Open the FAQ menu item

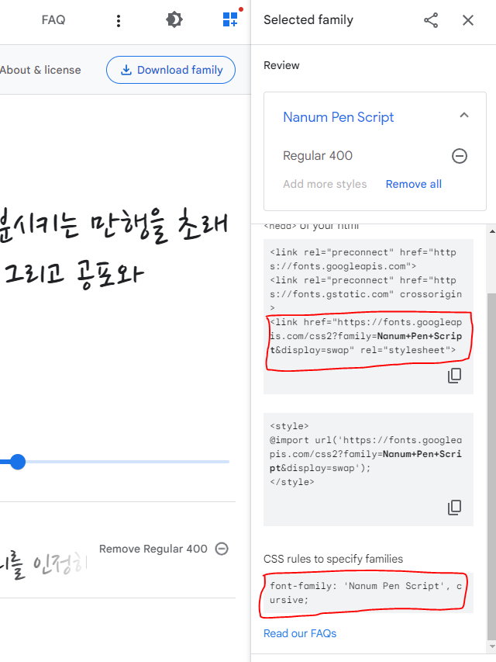pyautogui.click(x=53, y=20)
